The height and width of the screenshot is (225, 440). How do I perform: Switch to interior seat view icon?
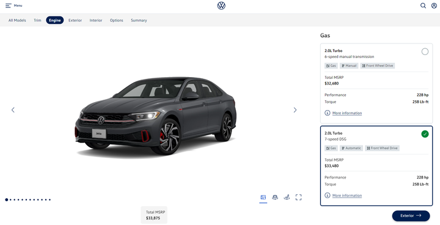pyautogui.click(x=287, y=197)
